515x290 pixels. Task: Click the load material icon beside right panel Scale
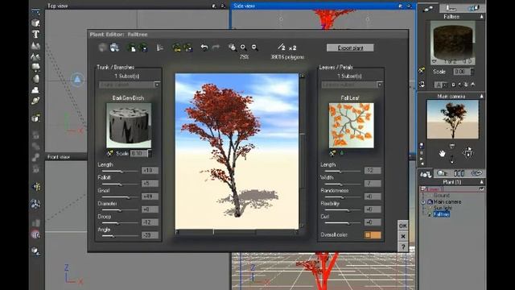(422, 70)
